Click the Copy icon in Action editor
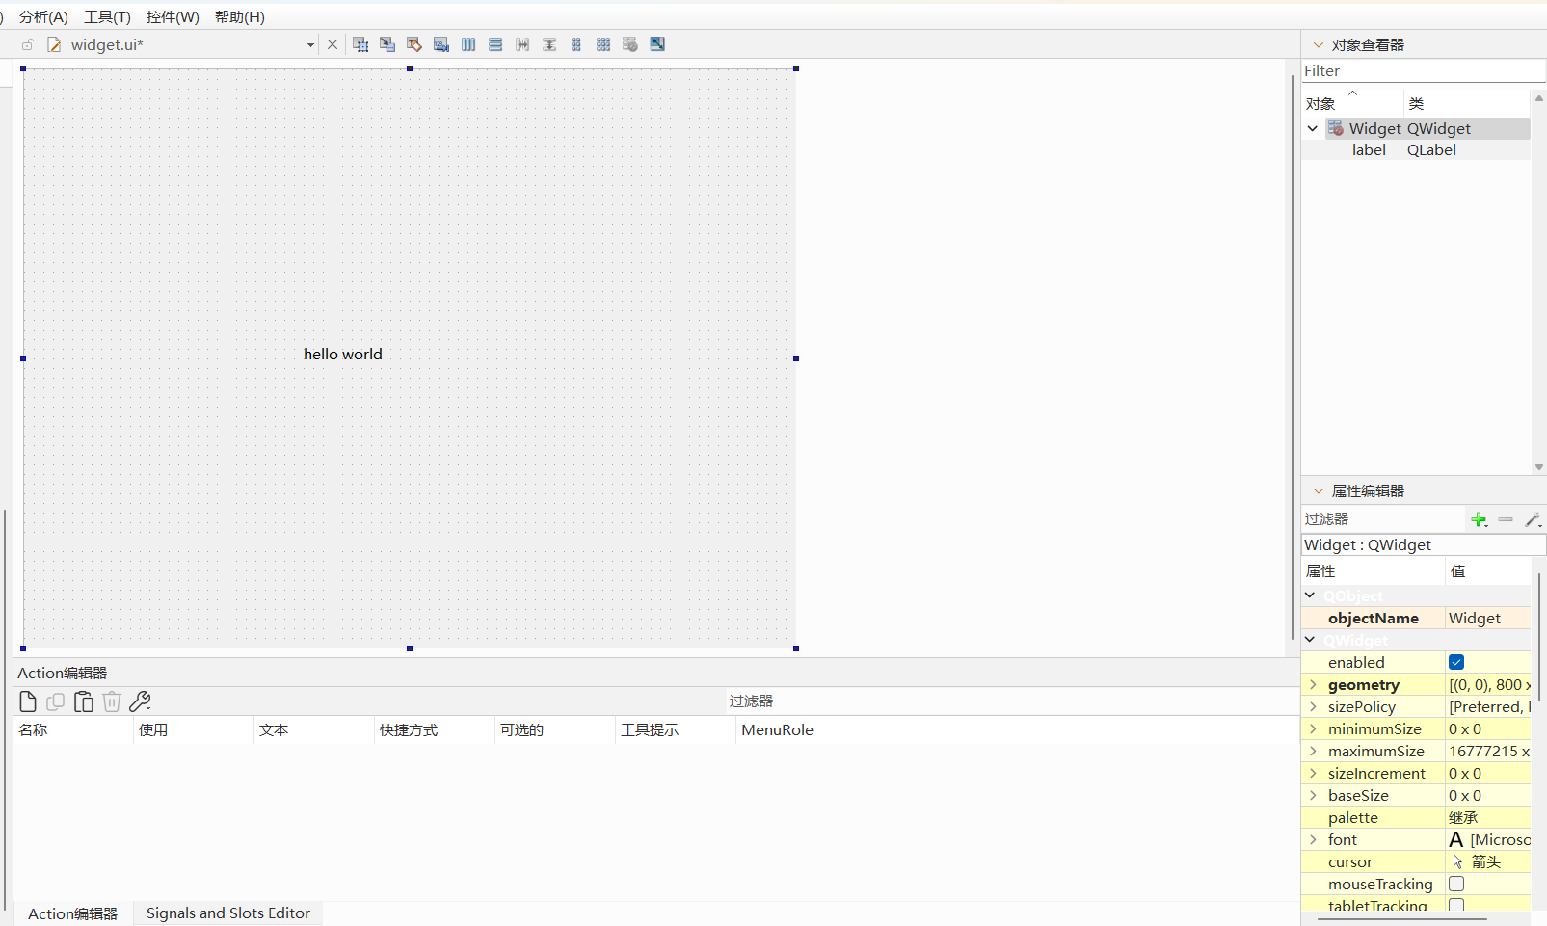Screen dimensions: 1547x926 coord(56,701)
